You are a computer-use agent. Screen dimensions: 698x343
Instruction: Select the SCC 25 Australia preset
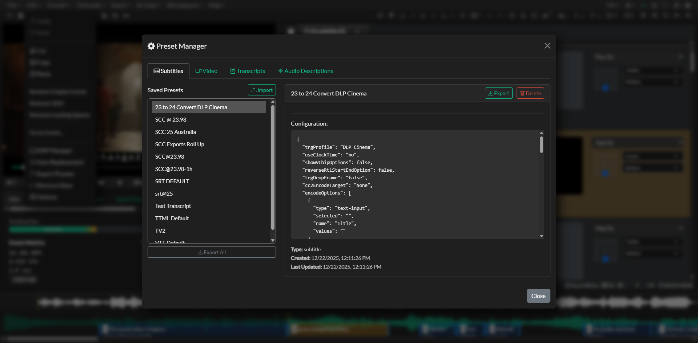[209, 132]
